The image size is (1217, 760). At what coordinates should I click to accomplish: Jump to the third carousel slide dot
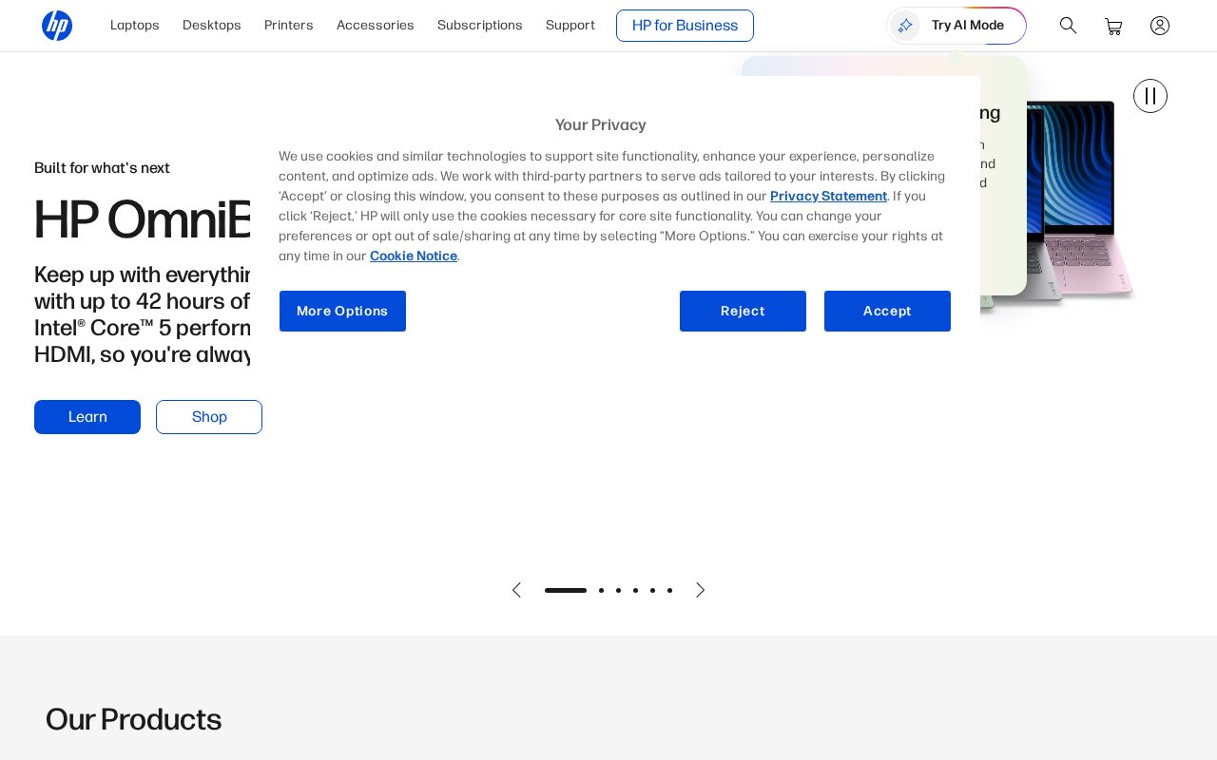618,591
